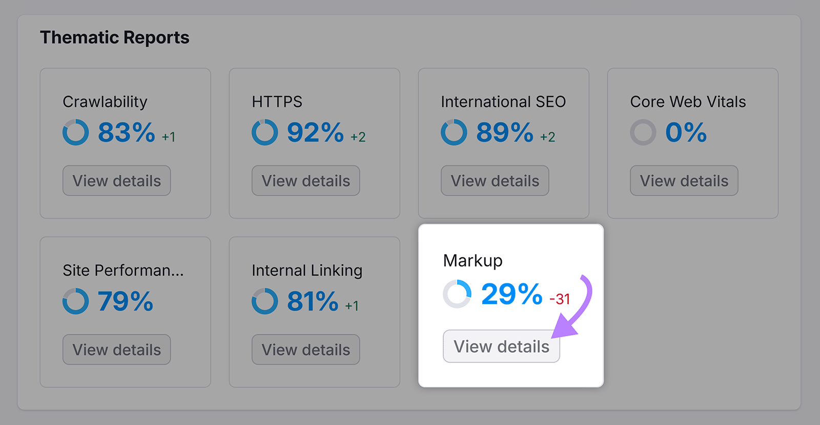Viewport: 820px width, 425px height.
Task: Open International SEO details
Action: (x=495, y=180)
